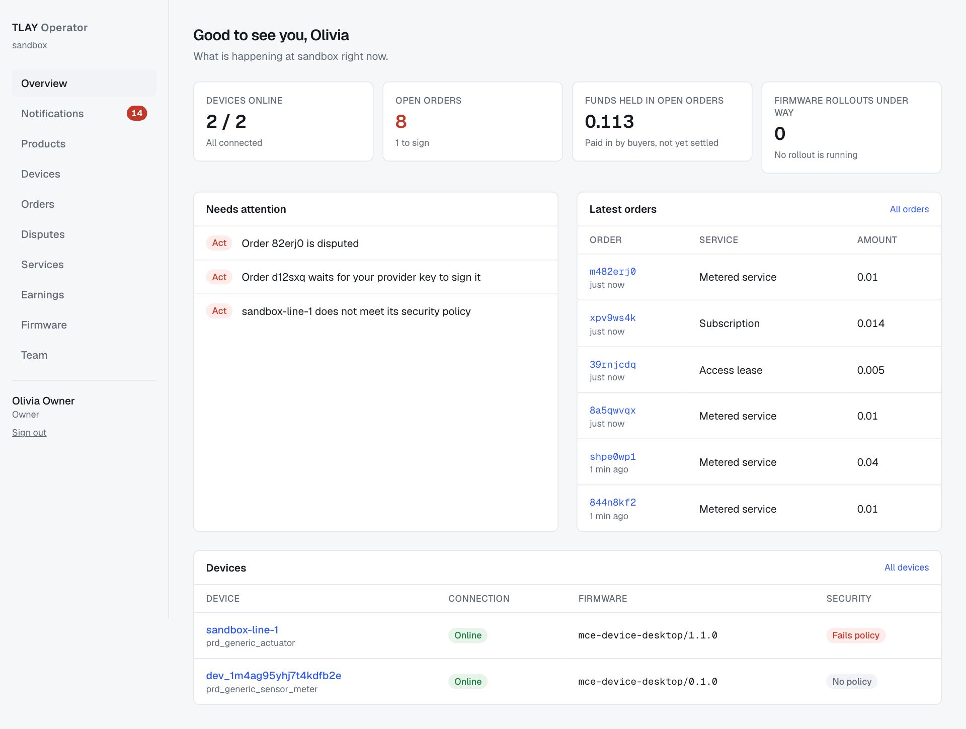Viewport: 966px width, 729px height.
Task: Click Online badge for sandbox-line-1
Action: coord(467,635)
